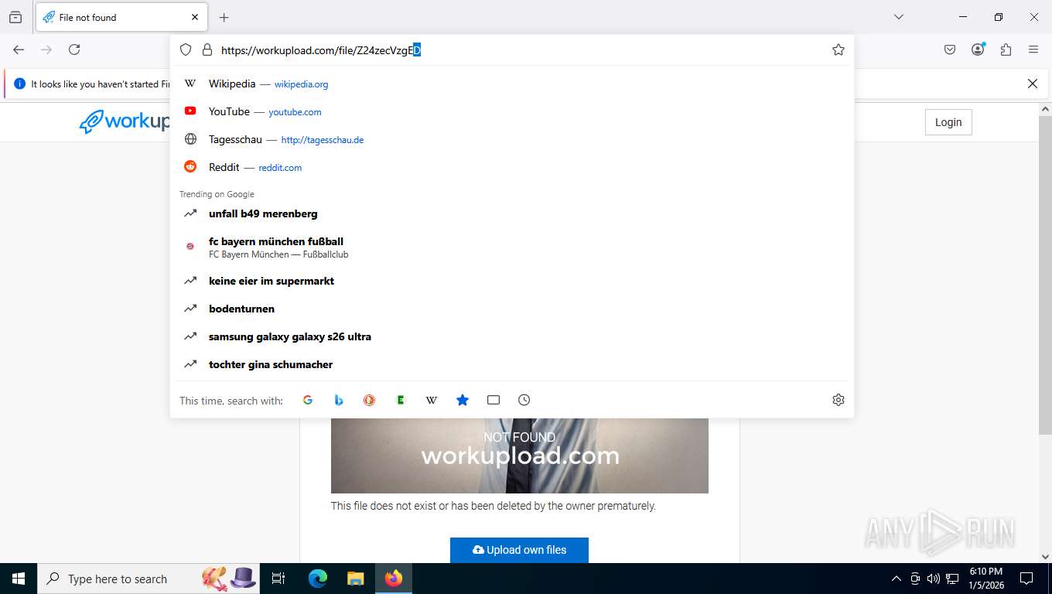
Task: Search this time with Ecosia icon
Action: click(401, 400)
